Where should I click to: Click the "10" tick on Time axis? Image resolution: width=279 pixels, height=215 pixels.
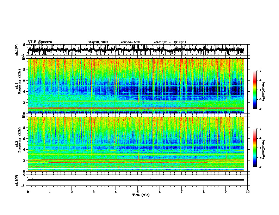point(248,192)
